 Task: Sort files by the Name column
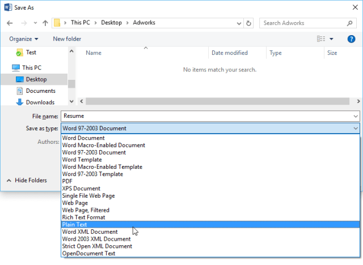(x=94, y=53)
